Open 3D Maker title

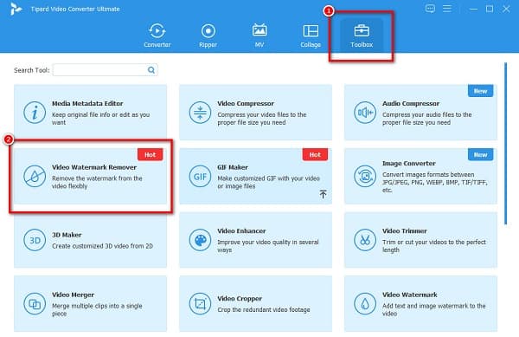pos(67,235)
